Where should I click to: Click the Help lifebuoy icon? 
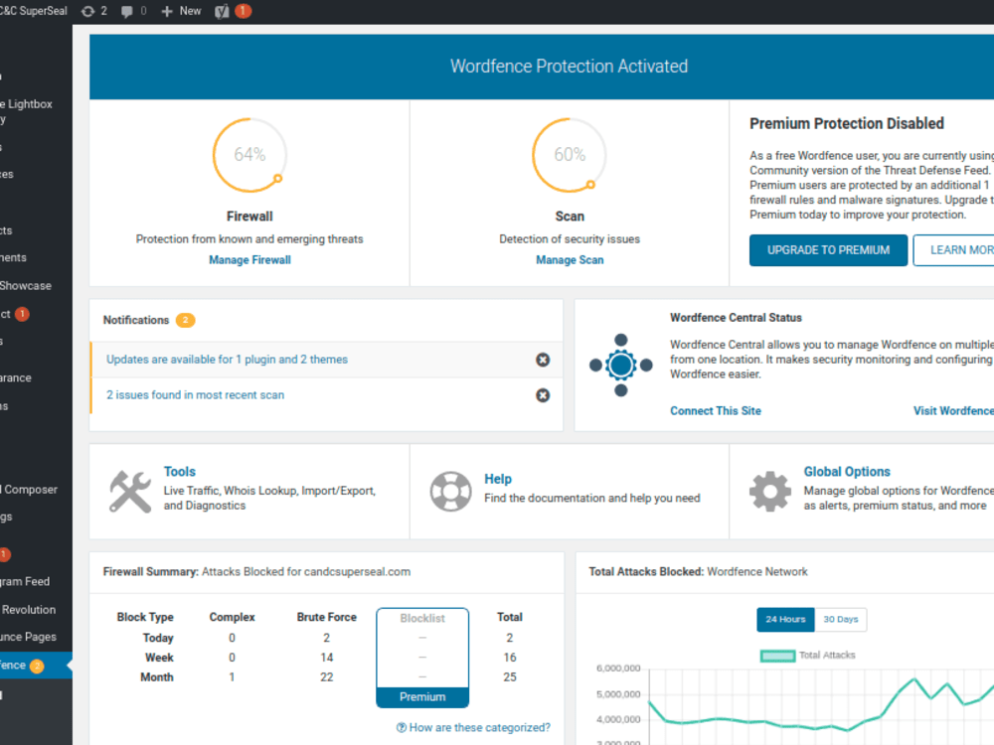[x=450, y=491]
